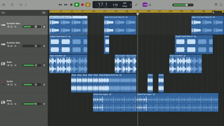
Task: Select the first Agile Funk Synth Bass 02 region
Action: pos(68,25)
